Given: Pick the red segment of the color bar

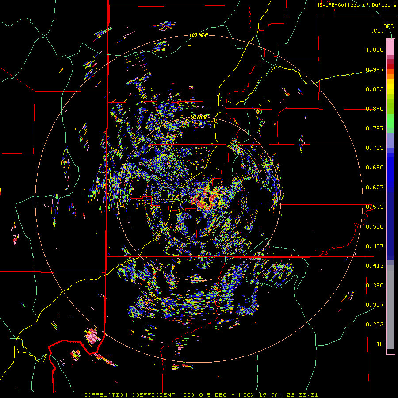Looking at the screenshot, I should click(x=390, y=66).
